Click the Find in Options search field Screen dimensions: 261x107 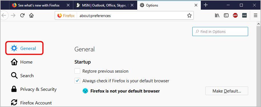220,32
